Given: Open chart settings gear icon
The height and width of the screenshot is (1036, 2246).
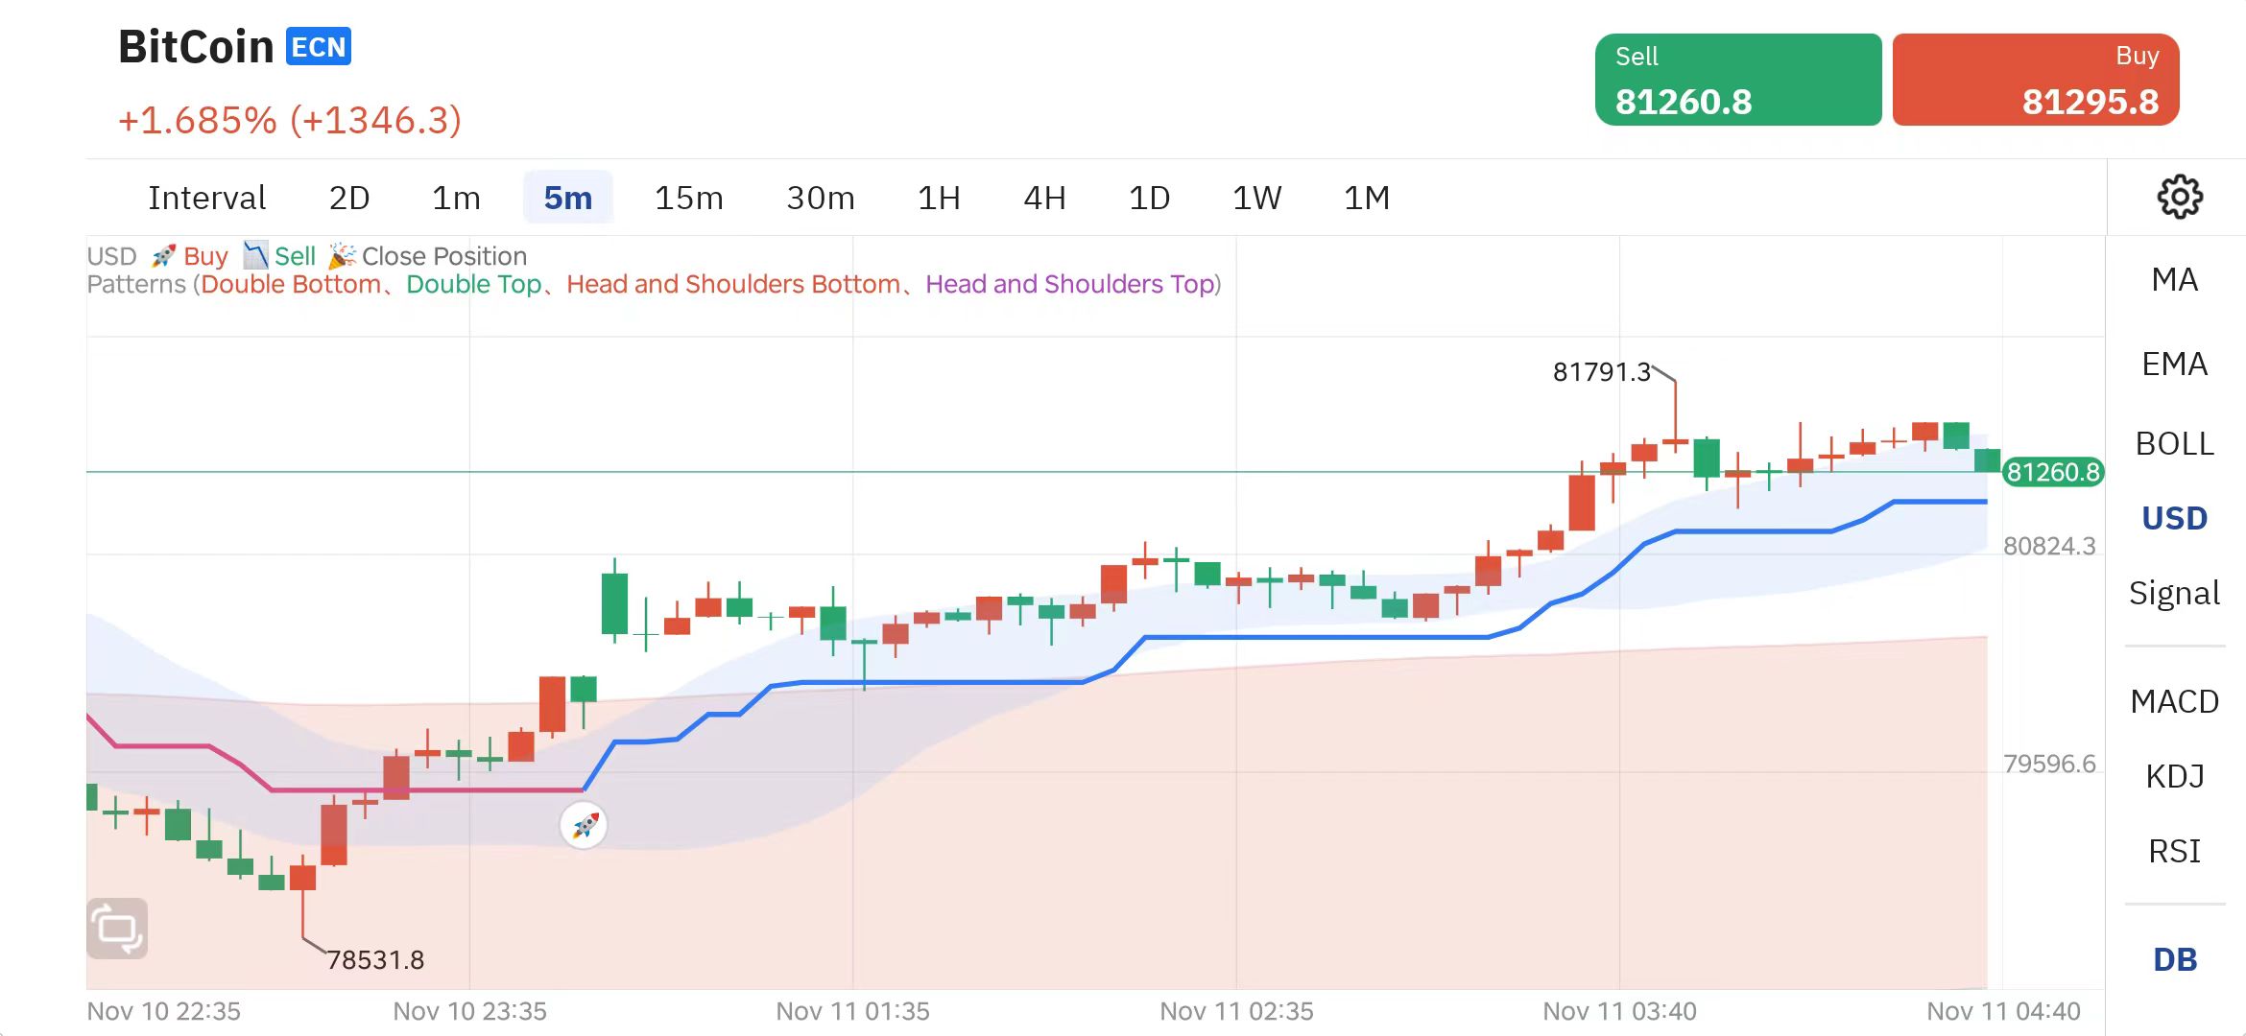Looking at the screenshot, I should [x=2179, y=198].
